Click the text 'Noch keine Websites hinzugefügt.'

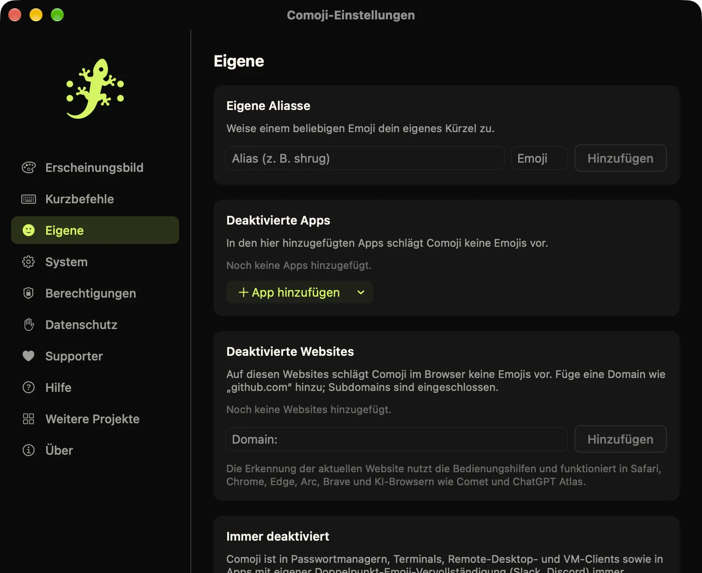[x=309, y=409]
